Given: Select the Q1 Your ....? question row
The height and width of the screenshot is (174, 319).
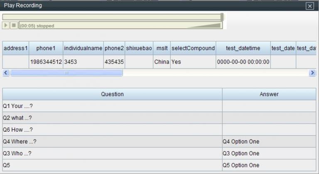Looking at the screenshot, I should point(112,106).
